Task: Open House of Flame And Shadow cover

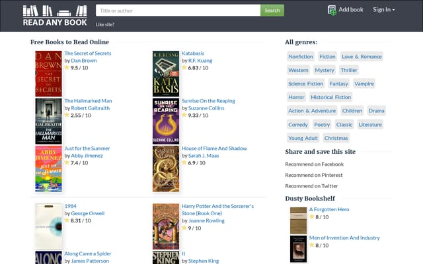Action: tap(166, 169)
